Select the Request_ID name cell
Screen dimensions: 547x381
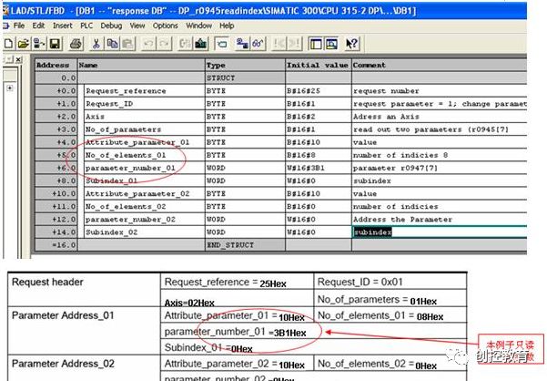(x=145, y=104)
